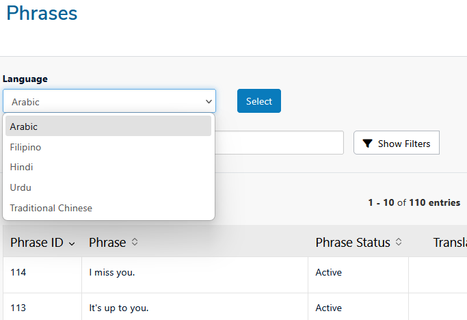467x320 pixels.
Task: Click the Phrase ID sort arrow
Action: click(x=72, y=243)
